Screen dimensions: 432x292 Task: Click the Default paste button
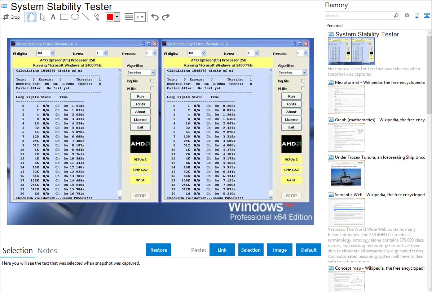309,250
